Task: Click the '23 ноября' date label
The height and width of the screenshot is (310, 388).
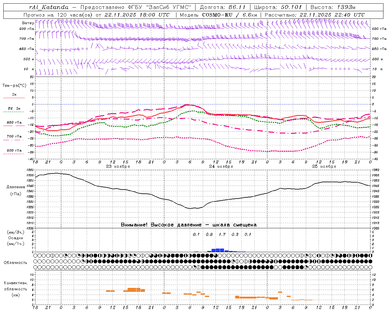Action: 118,167
